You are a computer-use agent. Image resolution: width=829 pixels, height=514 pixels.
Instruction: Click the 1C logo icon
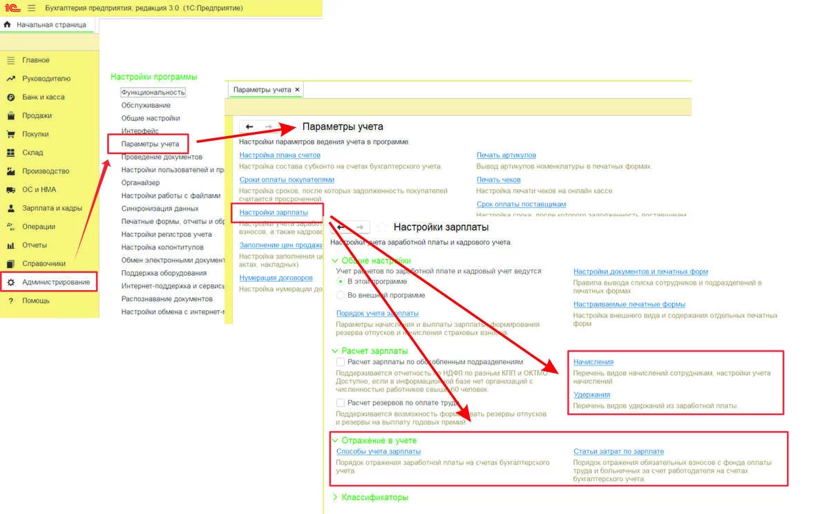coord(11,8)
